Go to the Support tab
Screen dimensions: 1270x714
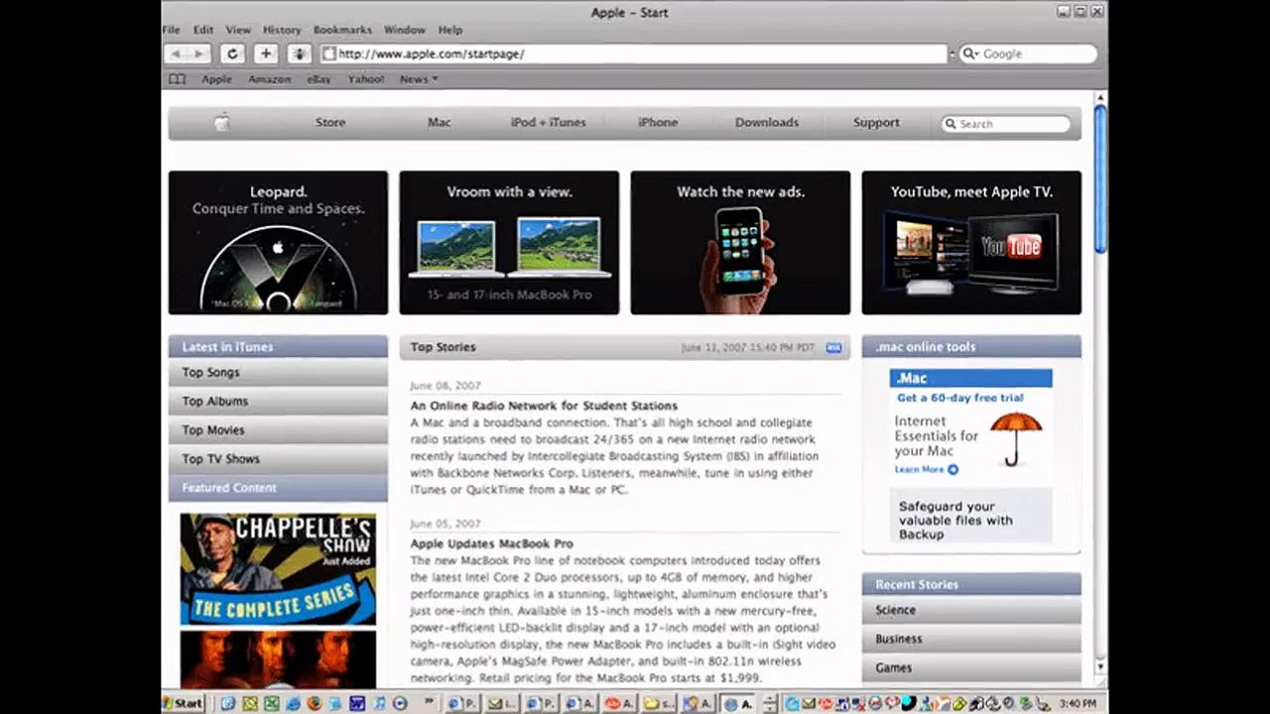coord(876,123)
